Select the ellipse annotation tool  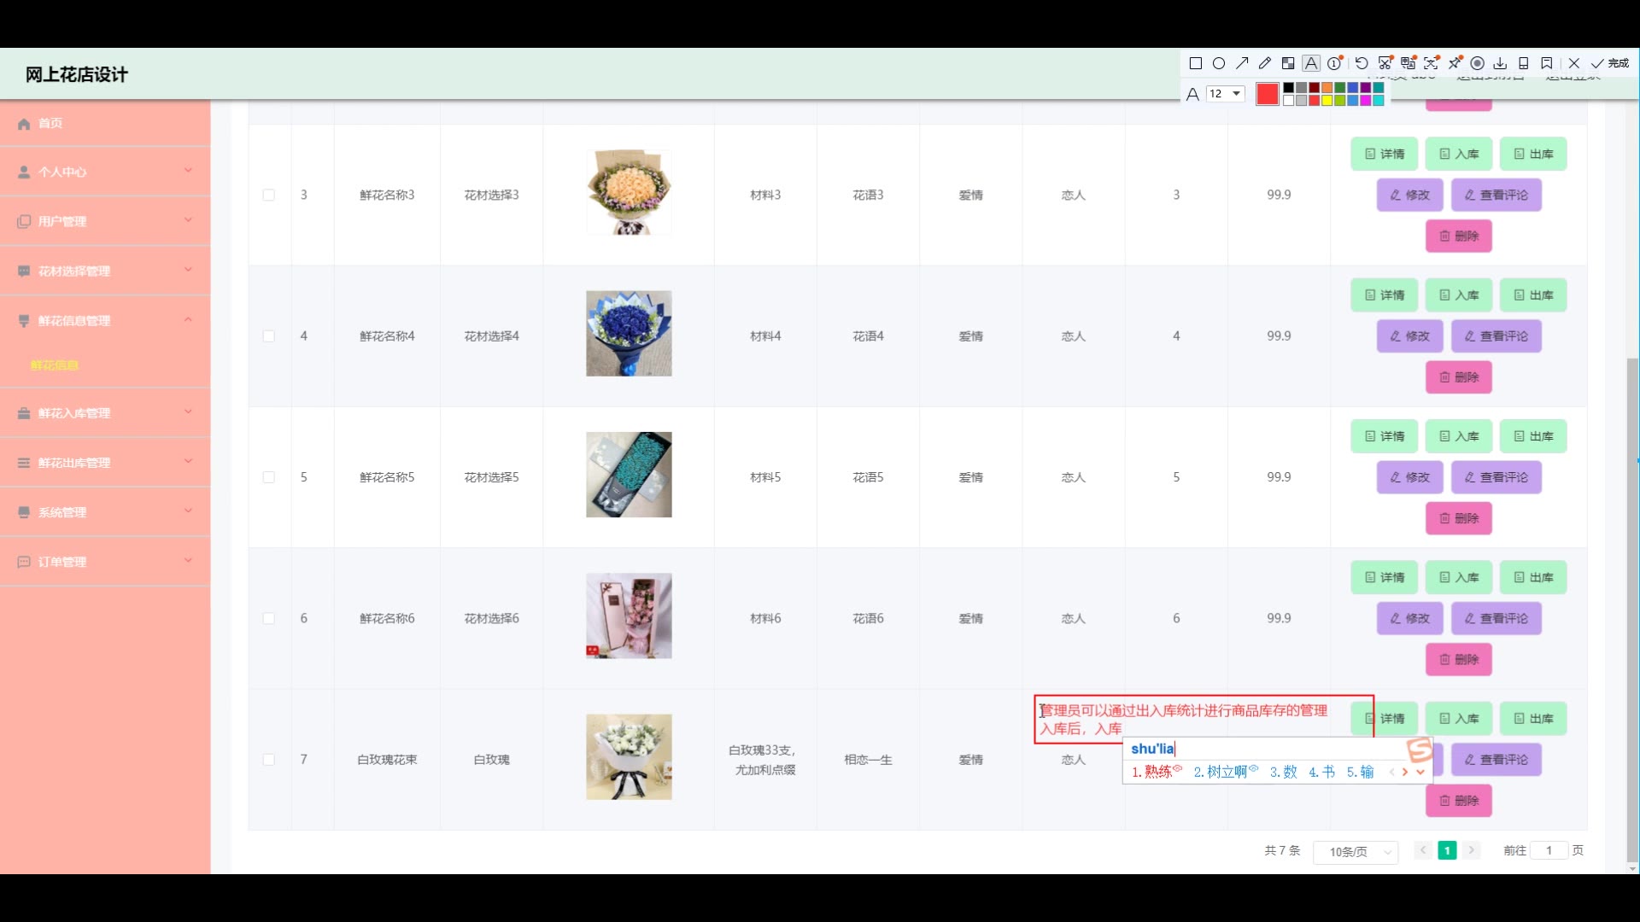(1219, 63)
